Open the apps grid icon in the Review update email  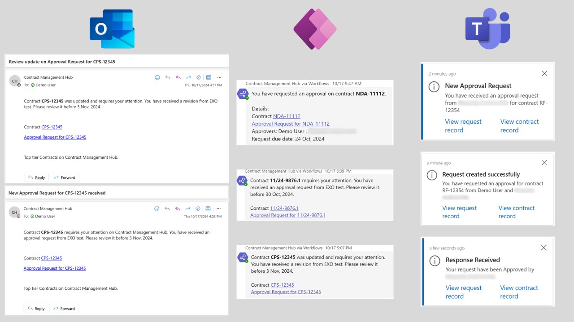(x=209, y=77)
